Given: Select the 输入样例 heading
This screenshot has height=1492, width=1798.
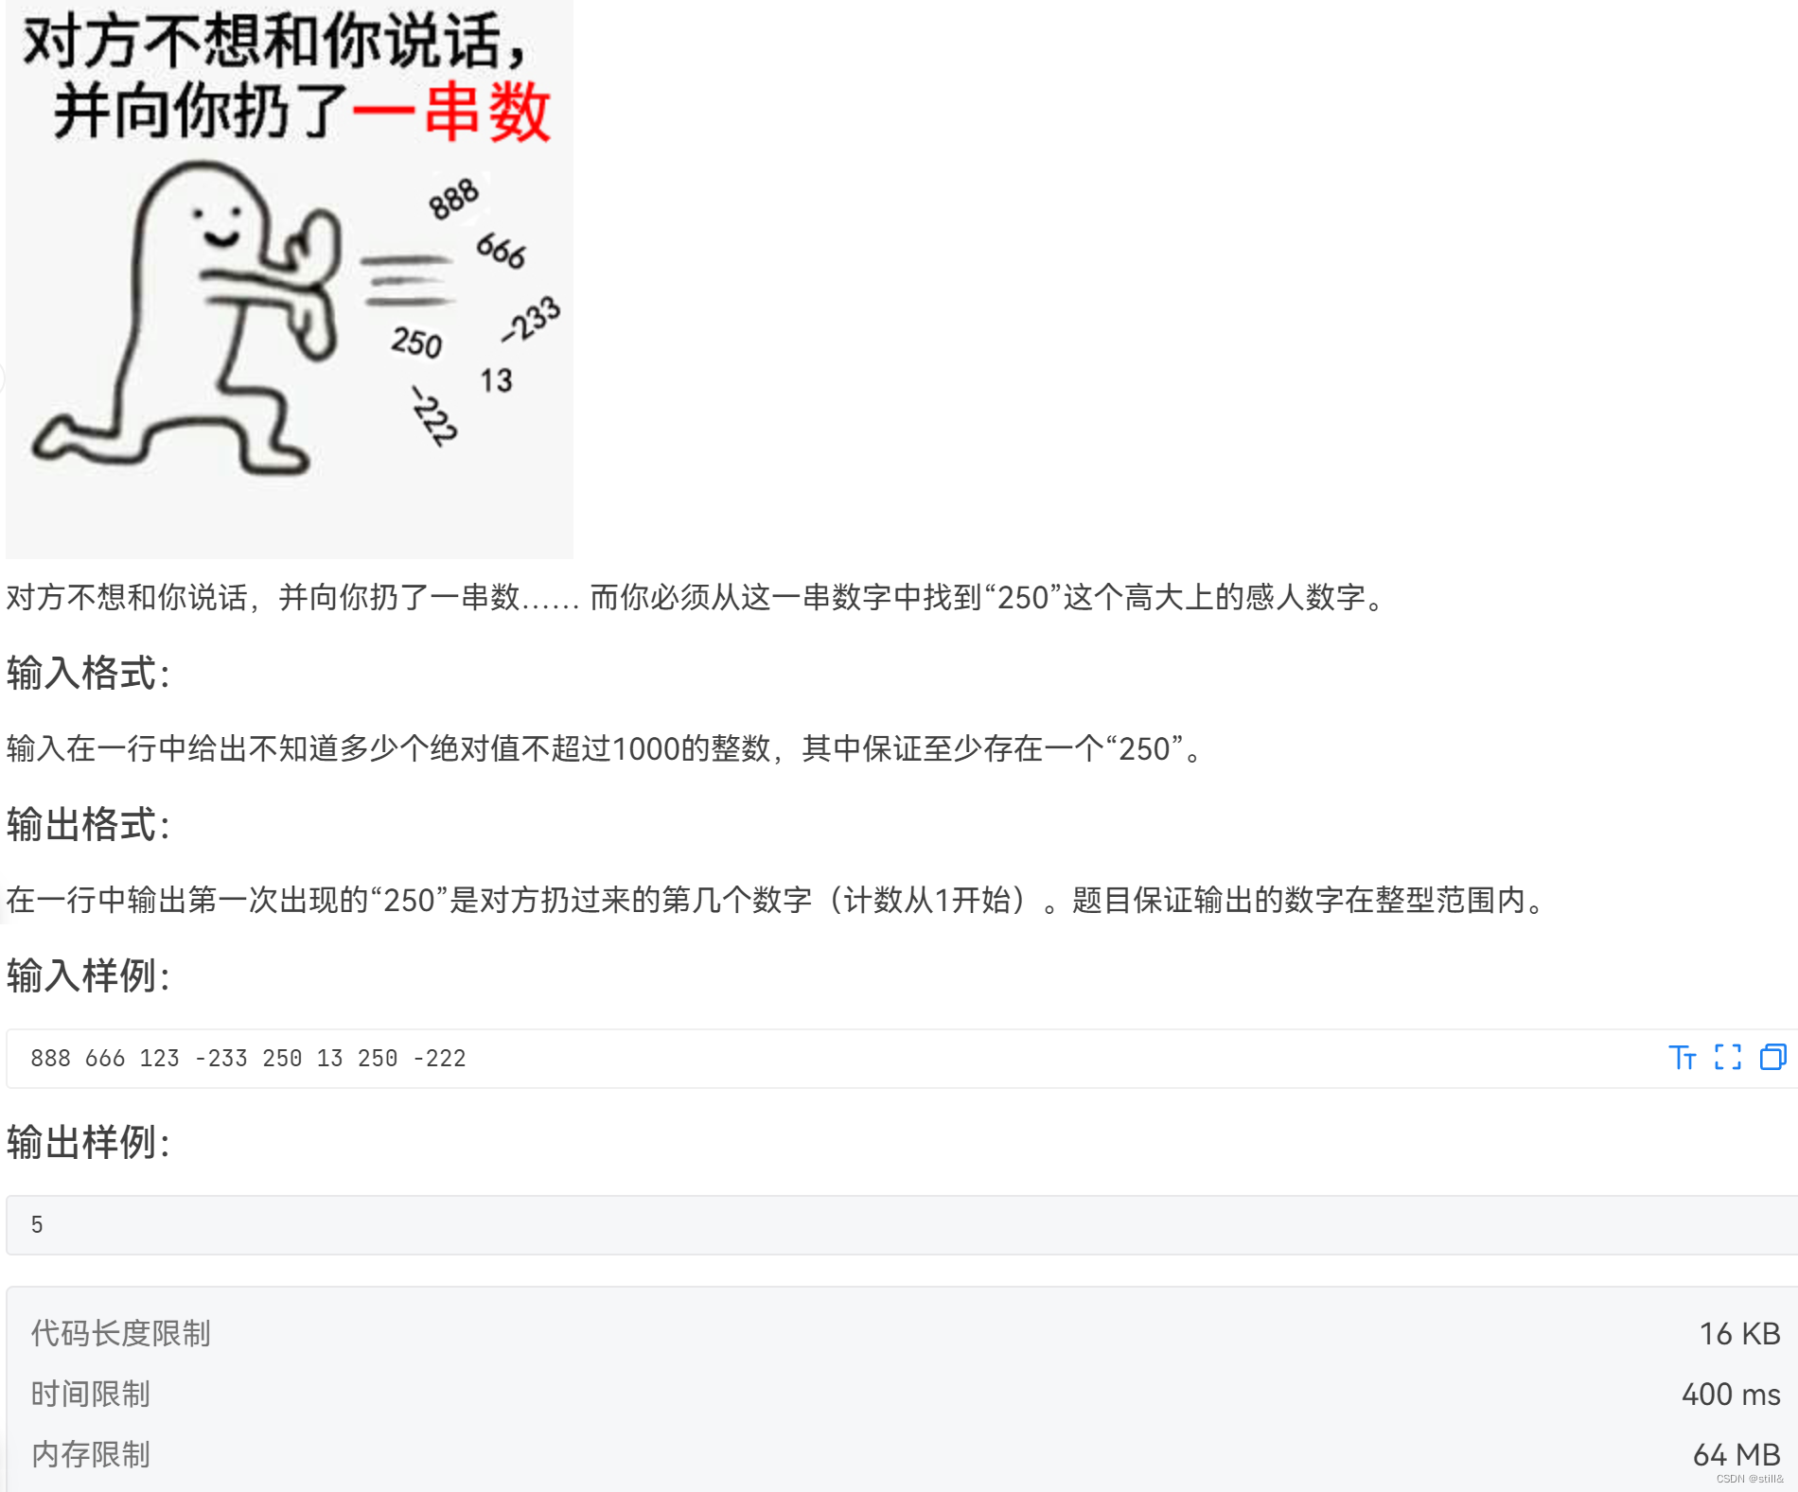Looking at the screenshot, I should (x=88, y=975).
